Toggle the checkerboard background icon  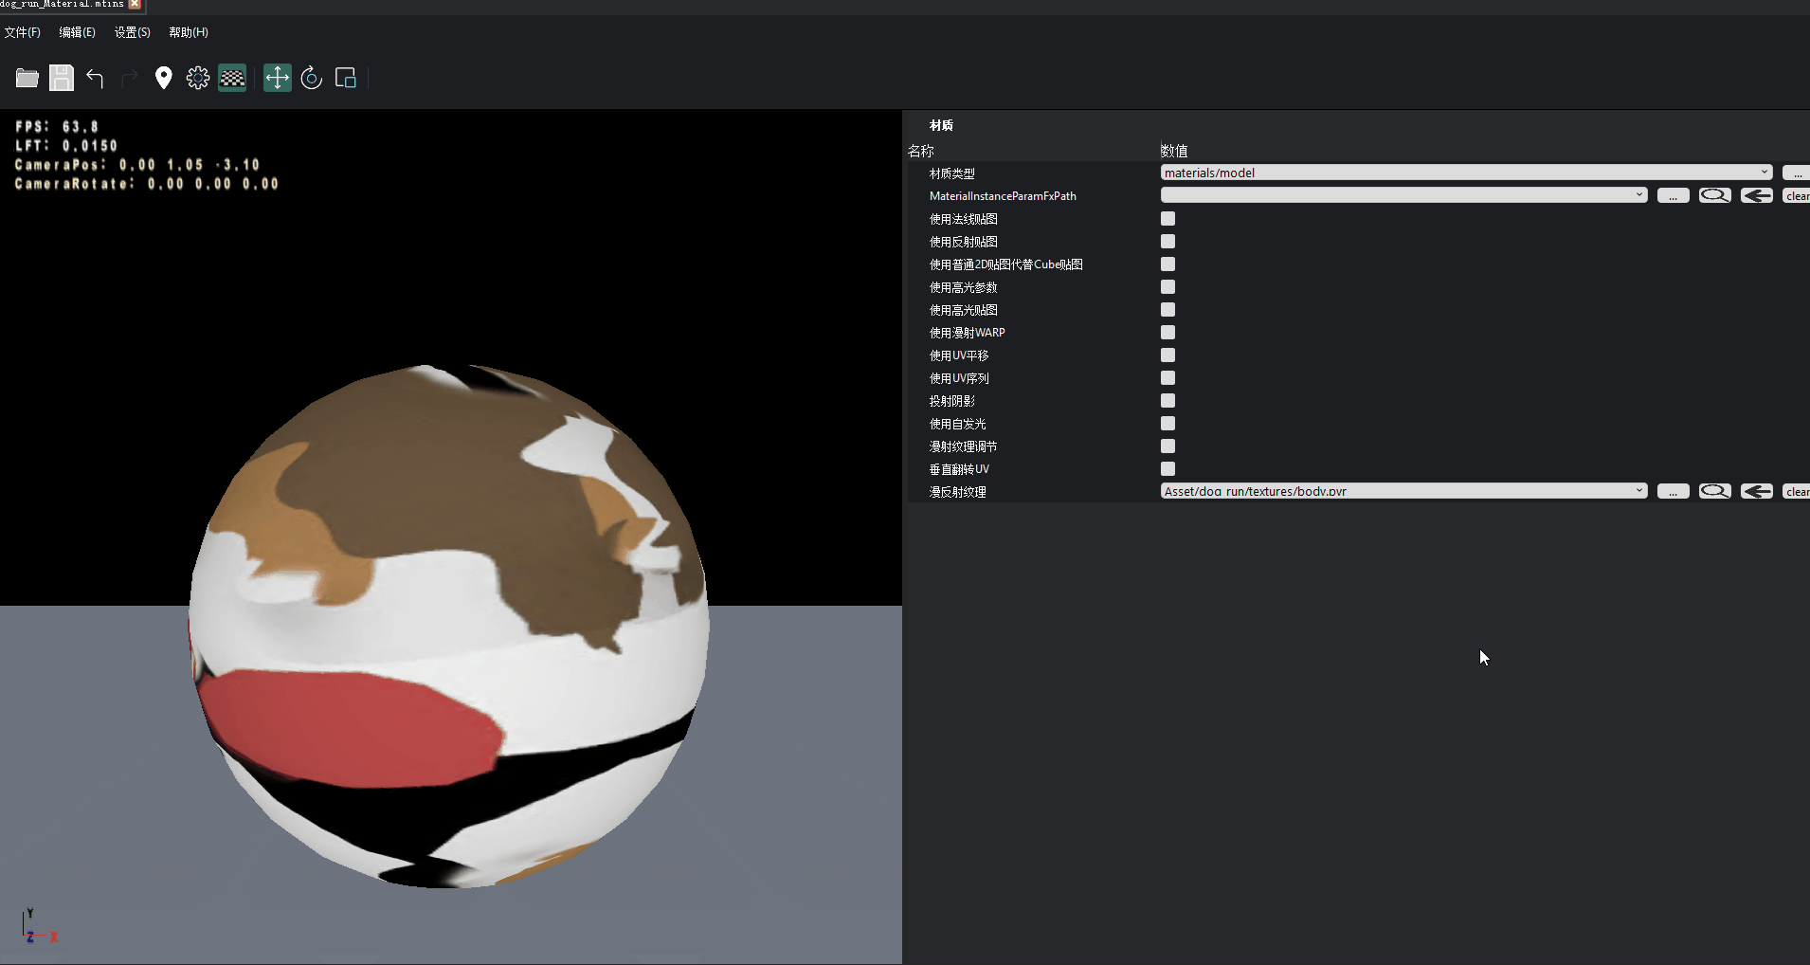[232, 78]
